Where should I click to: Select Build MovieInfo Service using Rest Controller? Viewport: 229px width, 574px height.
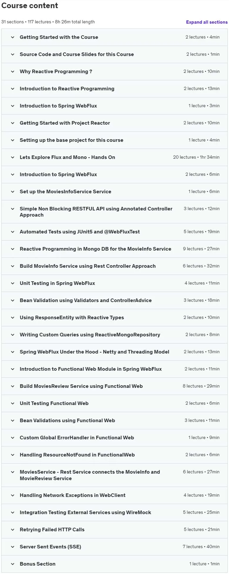click(87, 266)
